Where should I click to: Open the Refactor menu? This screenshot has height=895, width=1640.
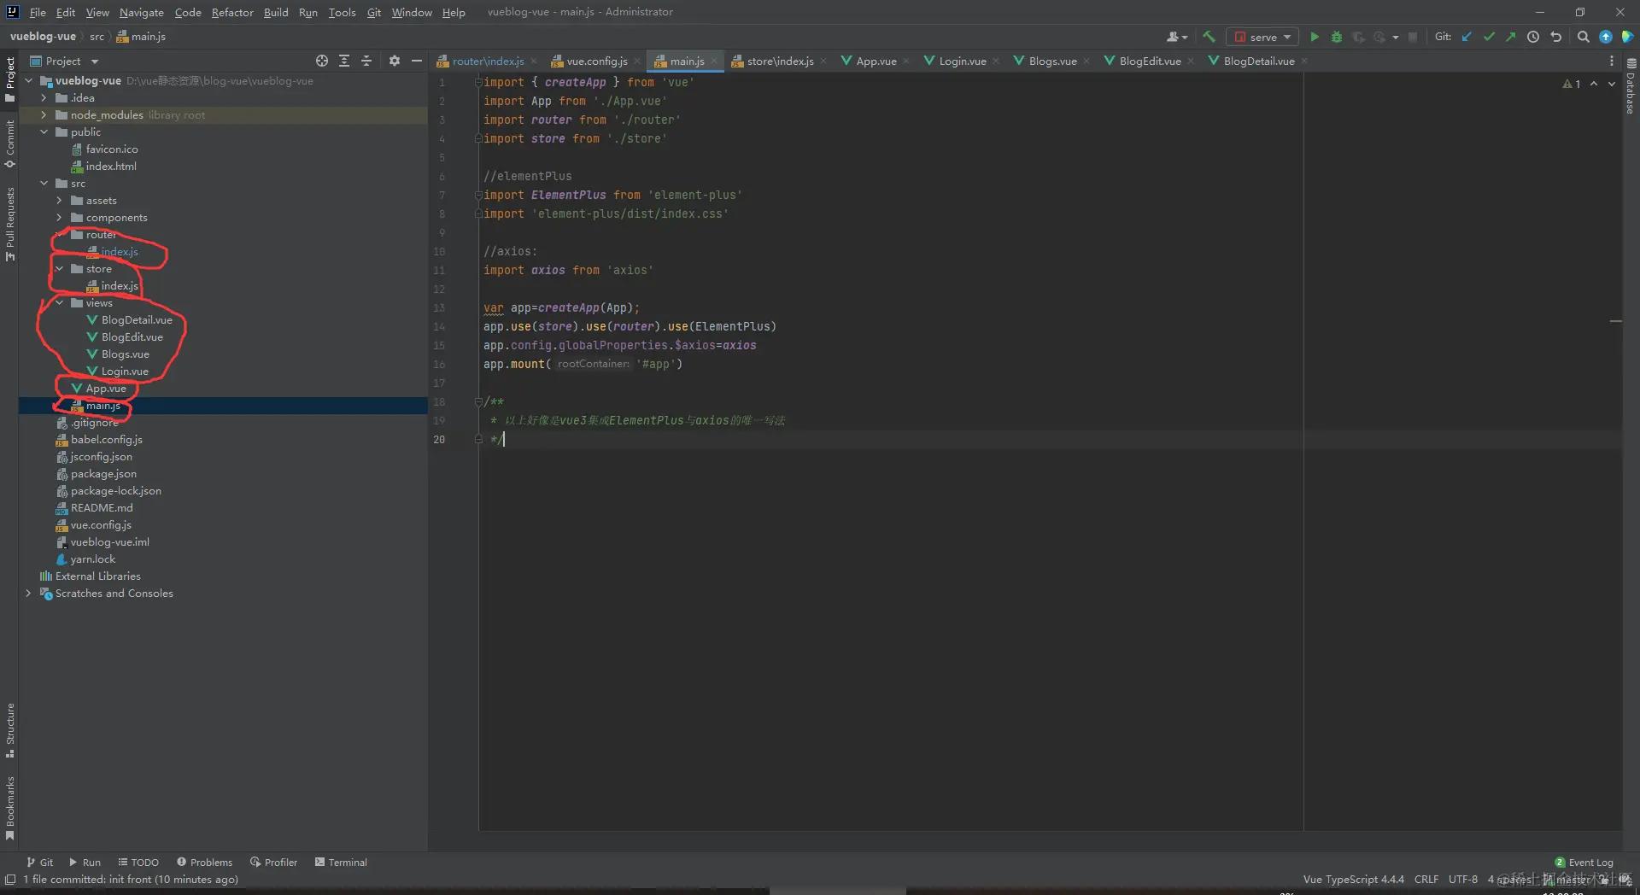pyautogui.click(x=232, y=12)
